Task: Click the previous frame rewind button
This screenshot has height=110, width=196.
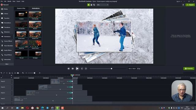Action: (x=69, y=68)
